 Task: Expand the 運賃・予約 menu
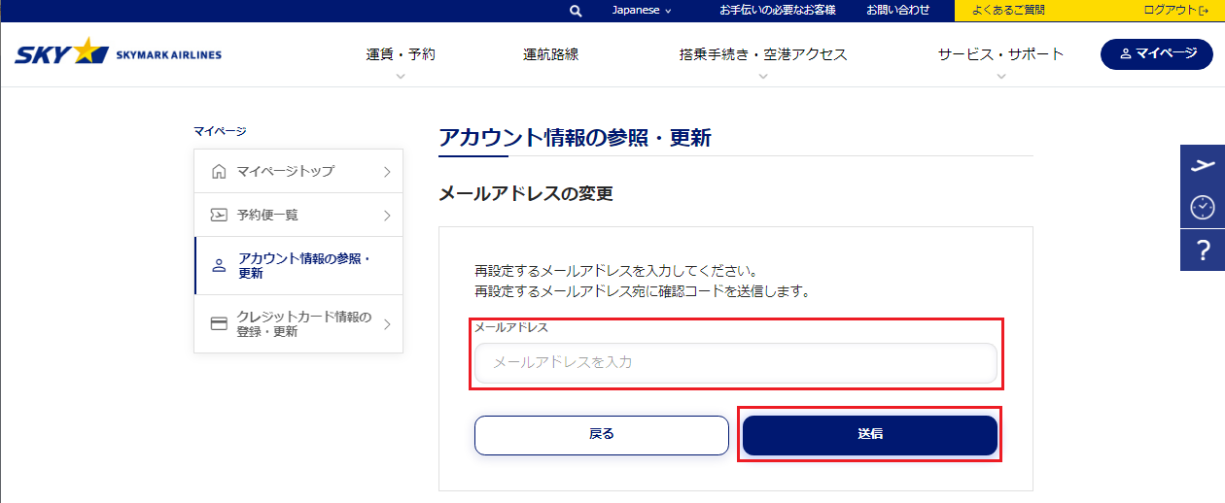[401, 55]
